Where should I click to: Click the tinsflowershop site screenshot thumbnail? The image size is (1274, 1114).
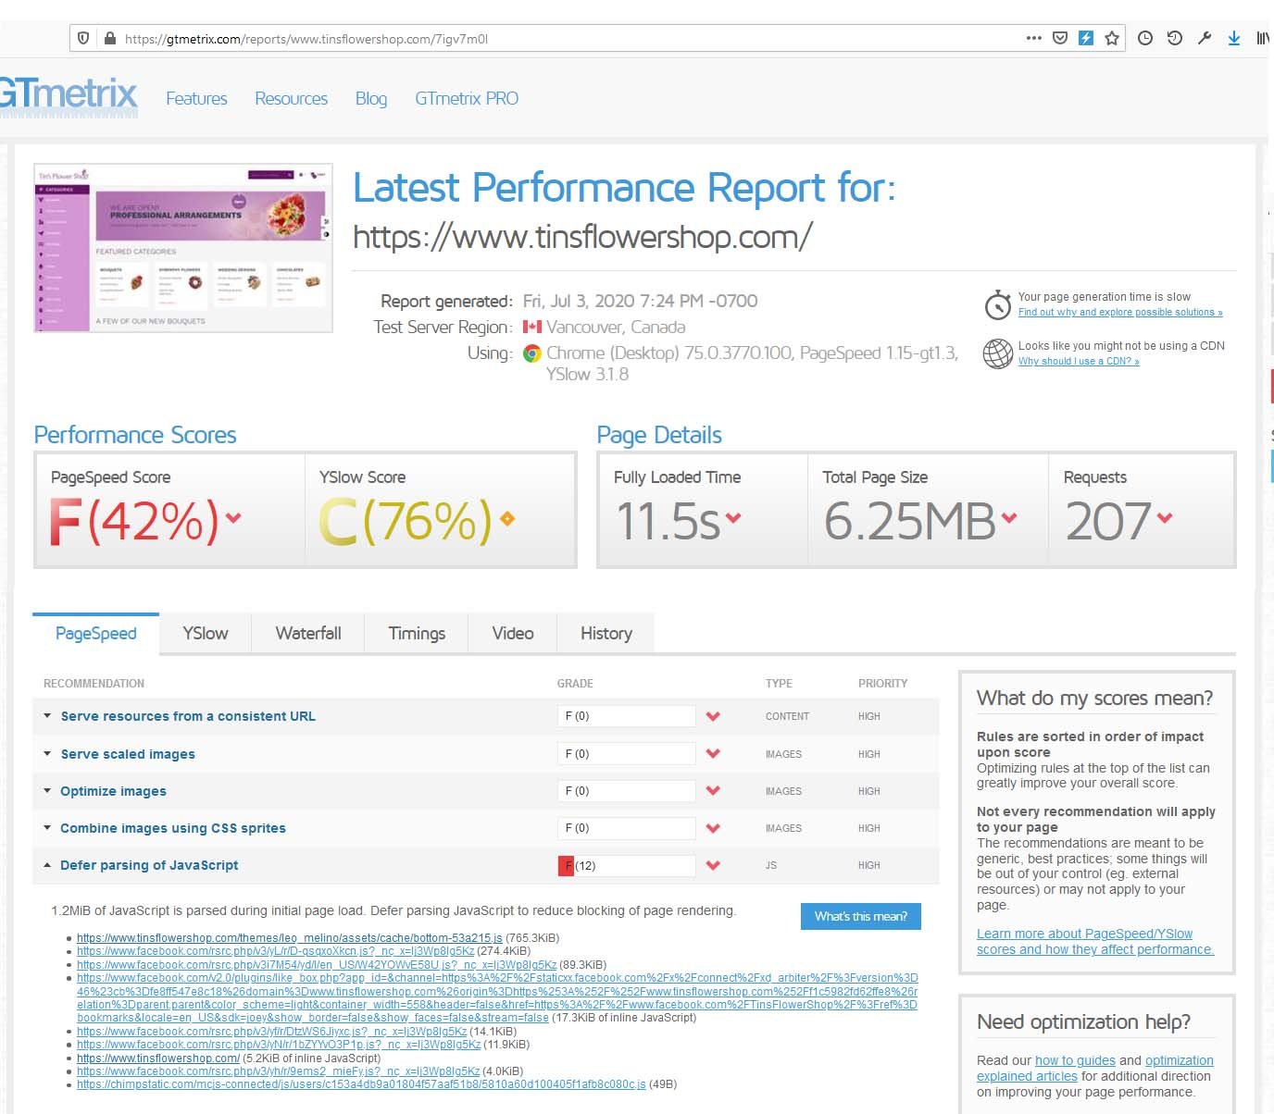pyautogui.click(x=183, y=248)
